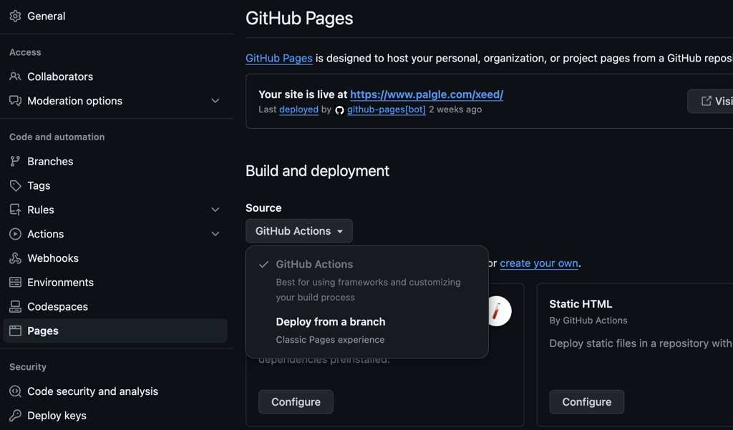Click the Static HTML card title
Viewport: 733px width, 430px height.
click(581, 304)
